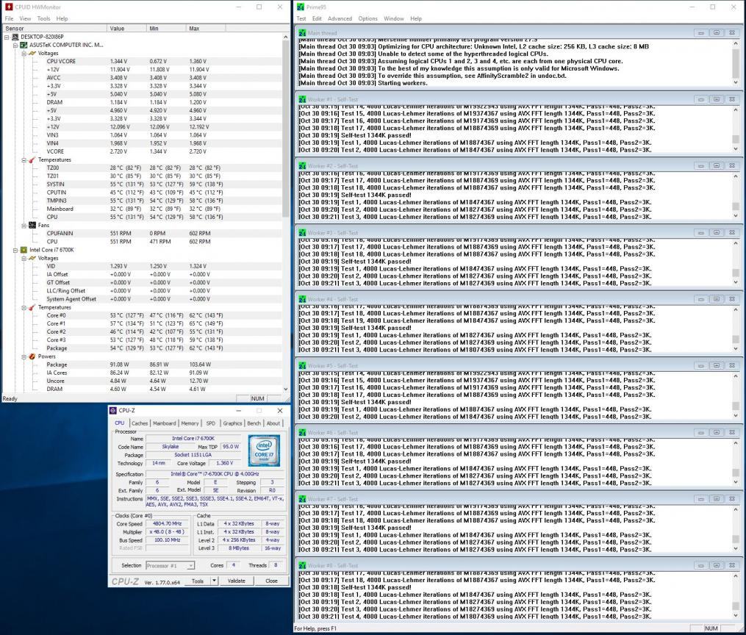Click the Worker #4 window icon
The width and height of the screenshot is (746, 635).
point(302,299)
